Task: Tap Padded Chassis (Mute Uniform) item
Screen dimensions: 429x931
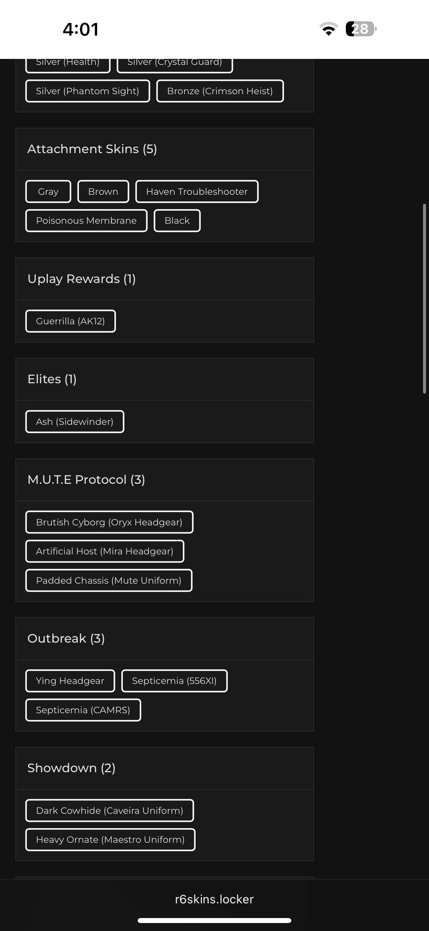Action: click(109, 580)
